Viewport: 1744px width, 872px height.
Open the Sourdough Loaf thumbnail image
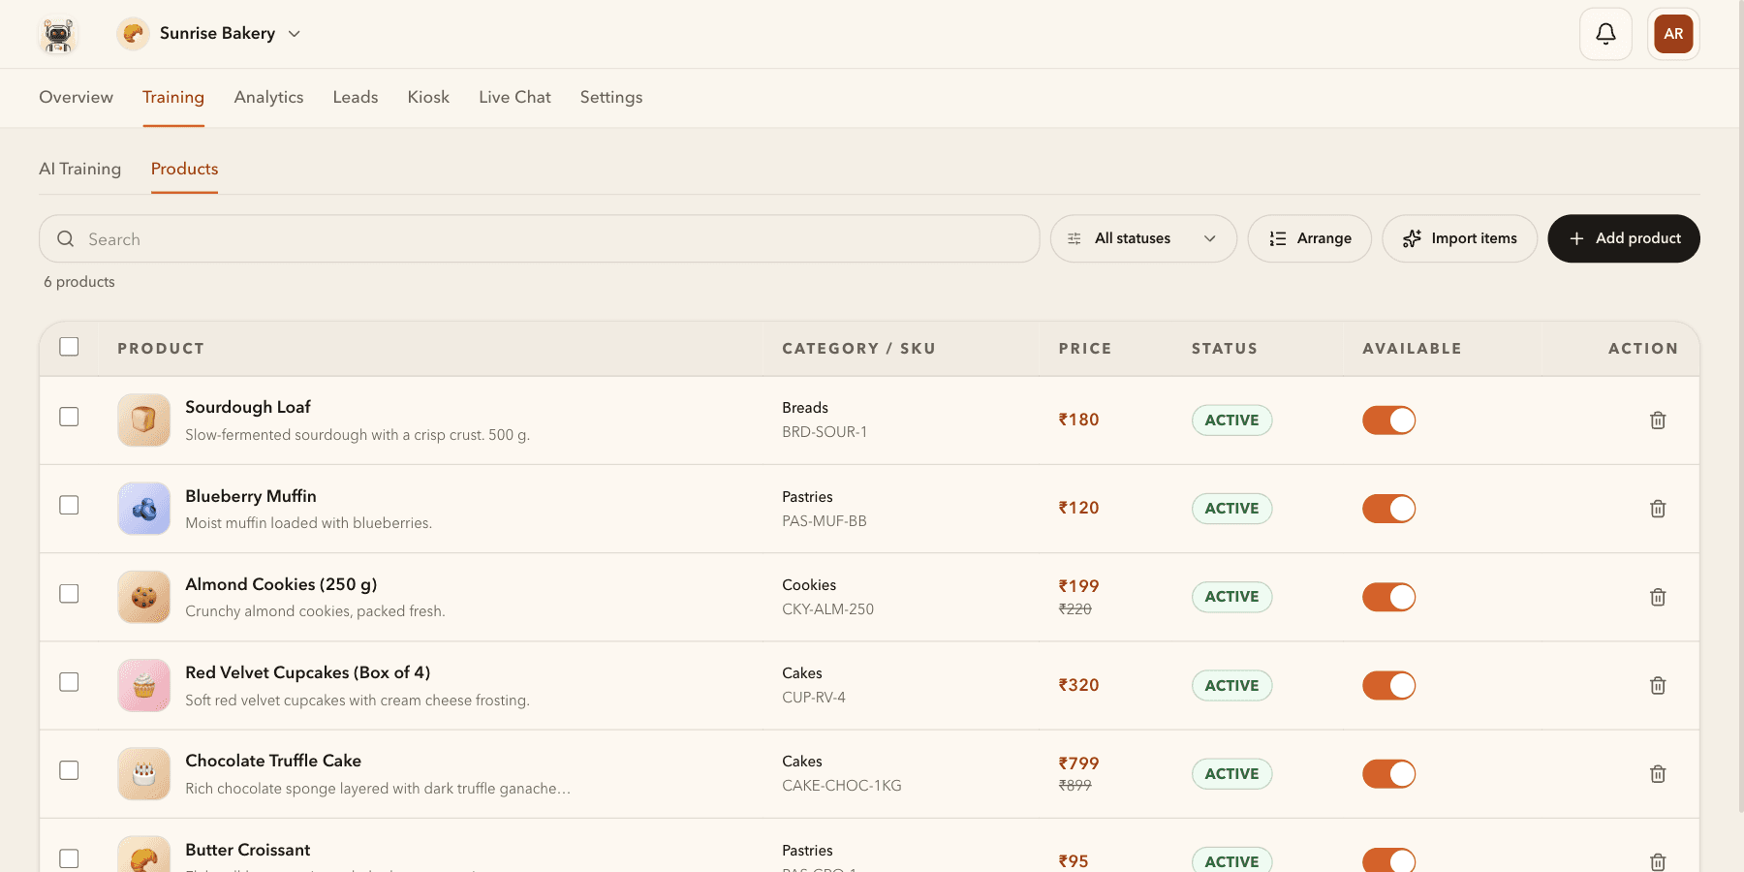click(x=143, y=420)
